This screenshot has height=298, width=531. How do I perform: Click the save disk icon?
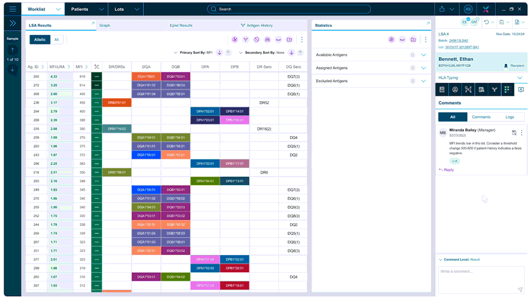coord(502,22)
